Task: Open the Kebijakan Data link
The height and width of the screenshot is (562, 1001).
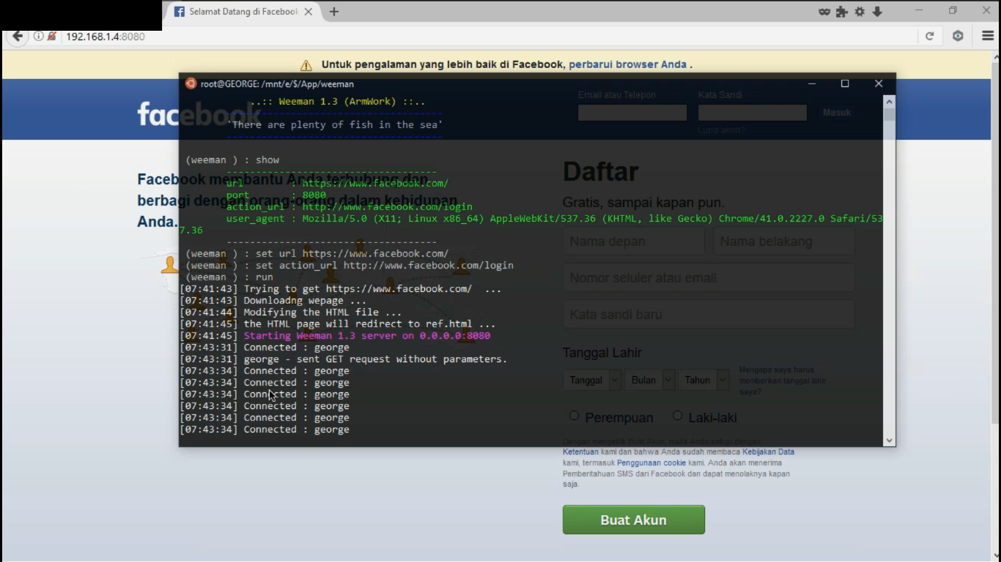Action: click(x=768, y=452)
